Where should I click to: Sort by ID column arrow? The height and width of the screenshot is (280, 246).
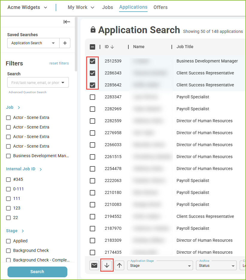tap(112, 47)
